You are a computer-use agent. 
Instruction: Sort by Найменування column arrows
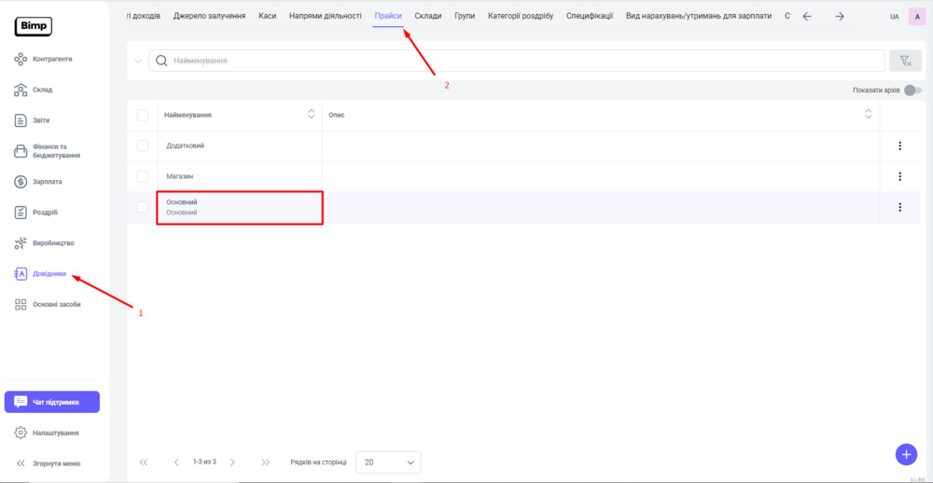click(x=312, y=115)
